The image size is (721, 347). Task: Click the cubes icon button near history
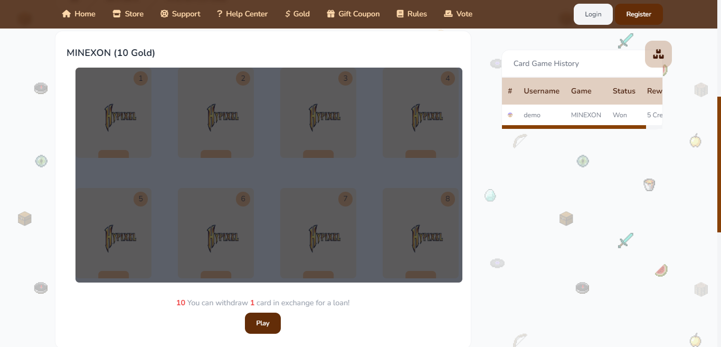point(658,54)
